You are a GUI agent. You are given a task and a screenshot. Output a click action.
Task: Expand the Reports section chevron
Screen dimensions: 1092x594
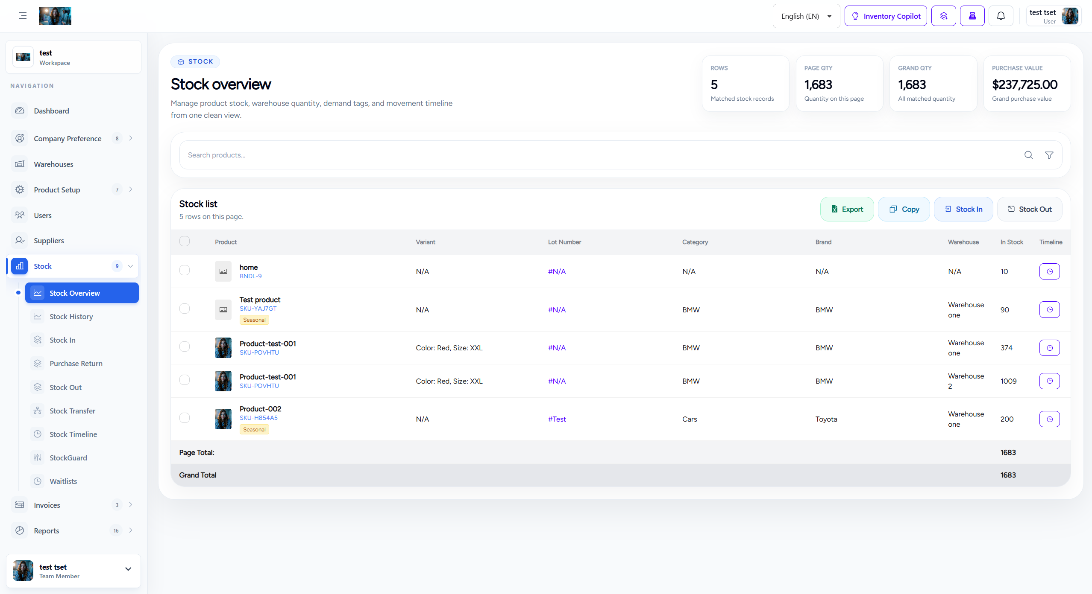tap(131, 530)
